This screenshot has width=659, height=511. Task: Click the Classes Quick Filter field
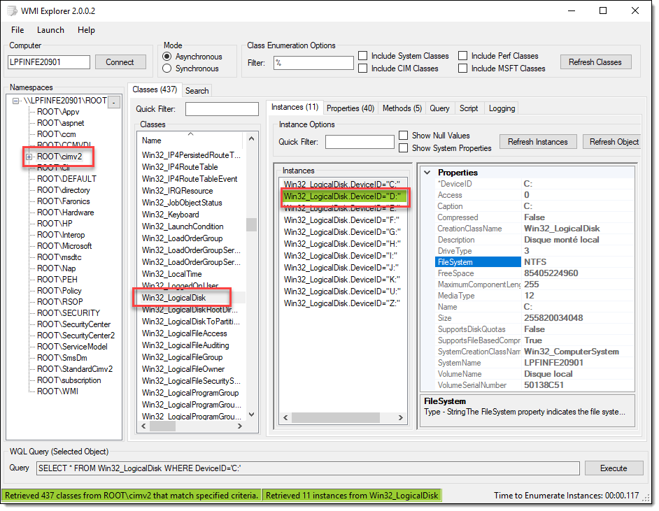coord(222,109)
